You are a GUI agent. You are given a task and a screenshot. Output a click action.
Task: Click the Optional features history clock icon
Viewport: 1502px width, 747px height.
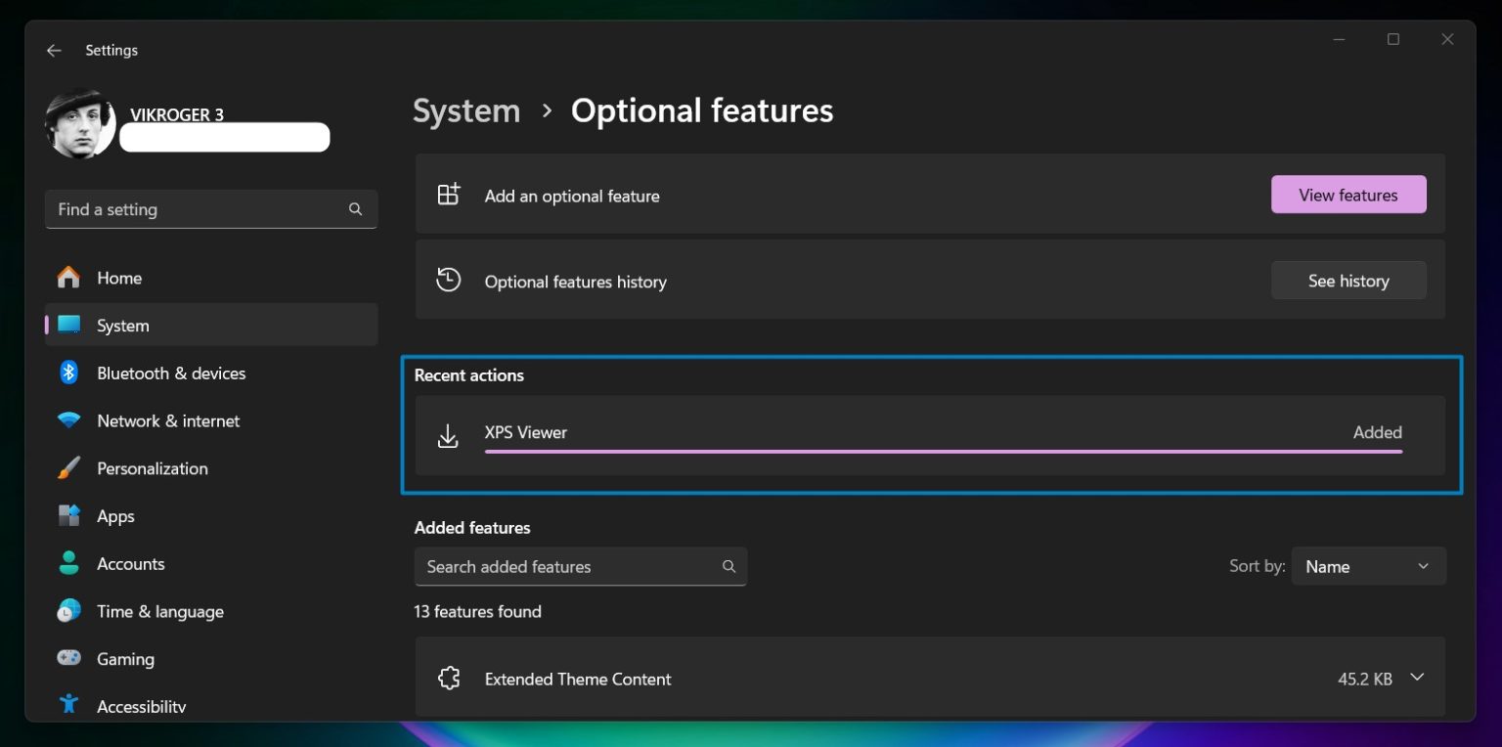449,280
